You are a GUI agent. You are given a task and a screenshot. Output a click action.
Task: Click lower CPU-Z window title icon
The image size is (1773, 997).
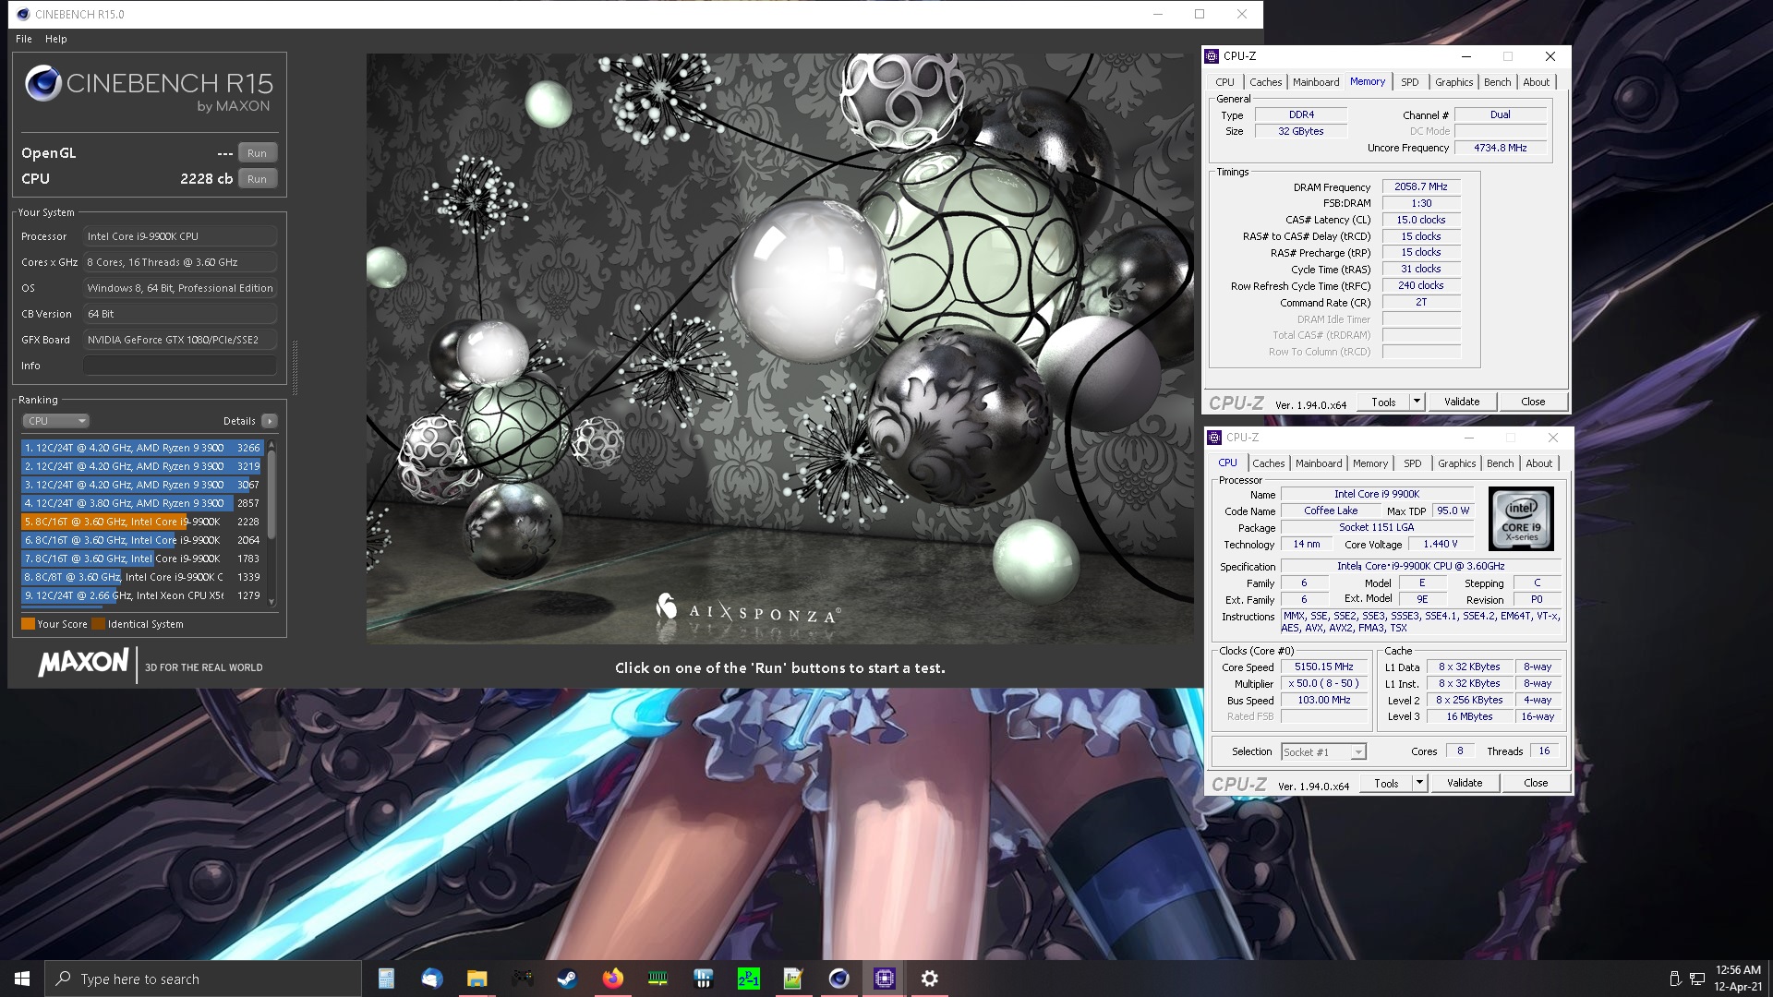(1215, 438)
